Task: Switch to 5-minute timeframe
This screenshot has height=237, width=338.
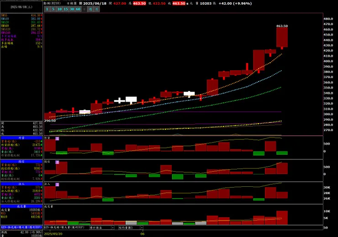Action: pos(53,9)
